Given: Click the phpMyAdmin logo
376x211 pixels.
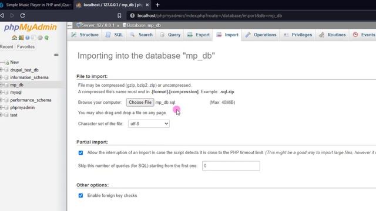Looking at the screenshot, I should (x=31, y=28).
